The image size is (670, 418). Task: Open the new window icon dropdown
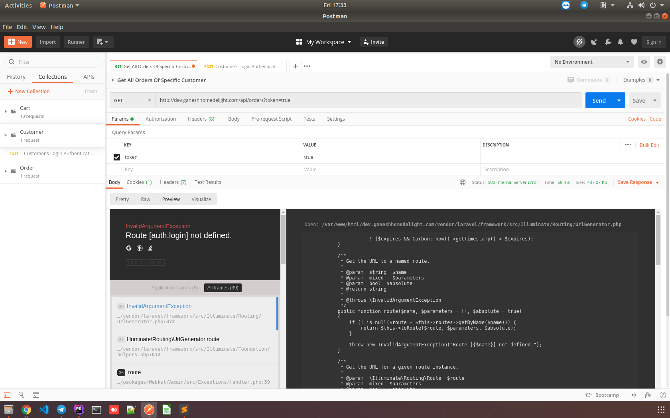click(x=103, y=42)
